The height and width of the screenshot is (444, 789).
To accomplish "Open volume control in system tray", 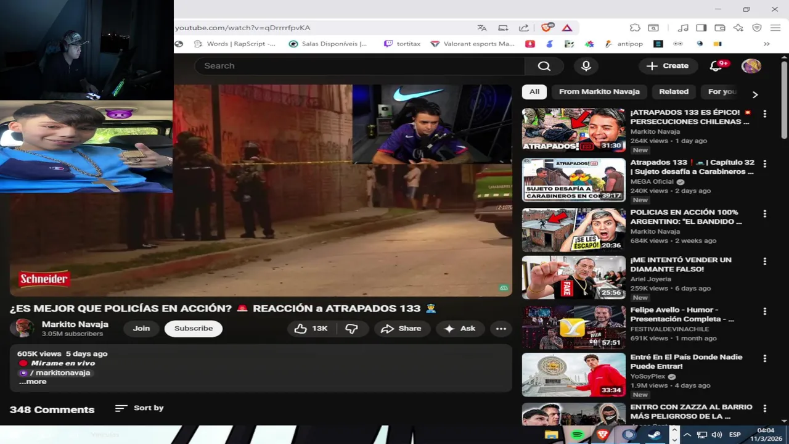I will 716,435.
